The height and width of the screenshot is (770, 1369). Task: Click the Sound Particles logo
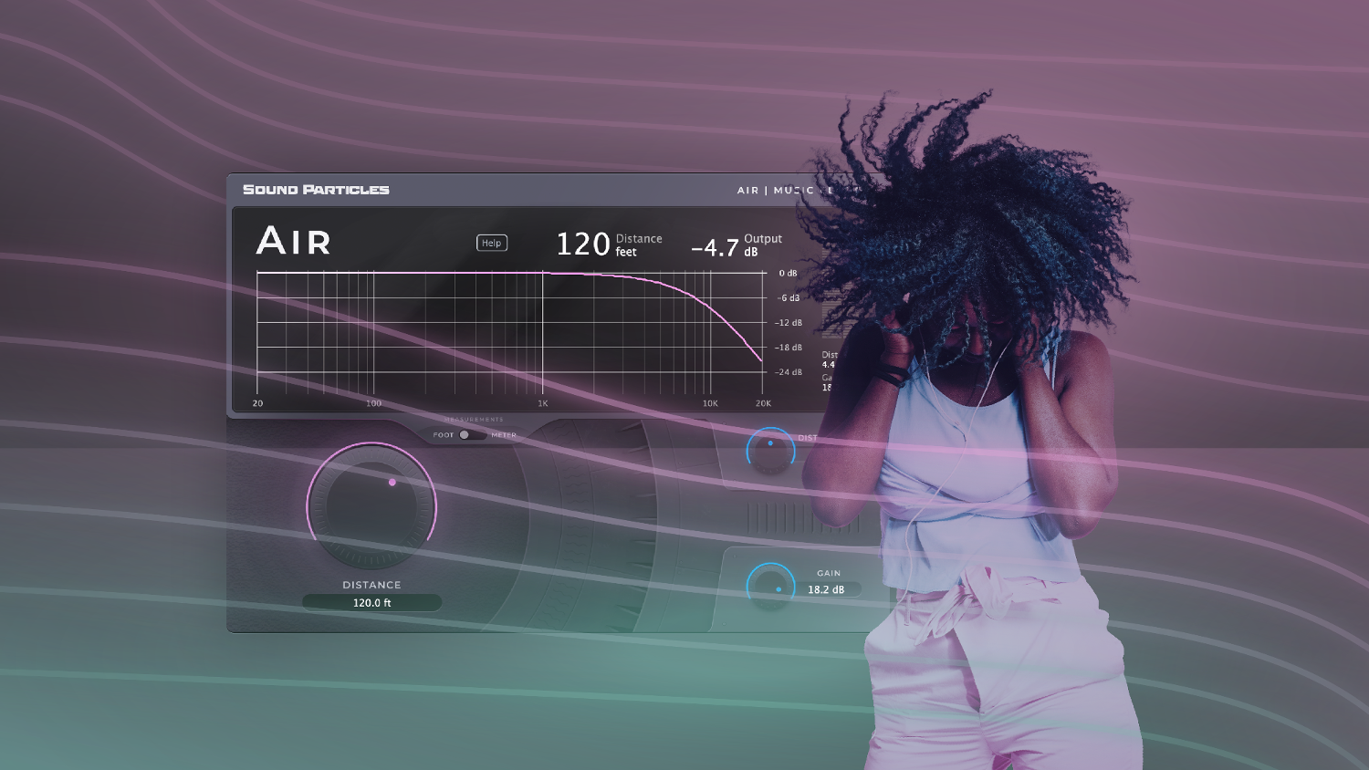[x=315, y=189]
